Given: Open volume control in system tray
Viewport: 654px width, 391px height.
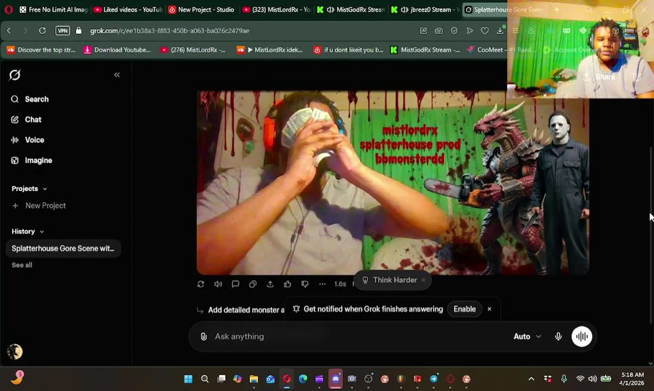Looking at the screenshot, I should (592, 379).
